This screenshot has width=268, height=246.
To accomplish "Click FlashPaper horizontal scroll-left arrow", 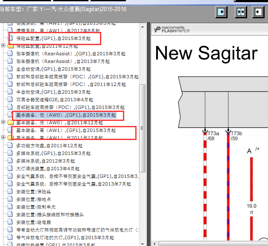I will 154,244.
